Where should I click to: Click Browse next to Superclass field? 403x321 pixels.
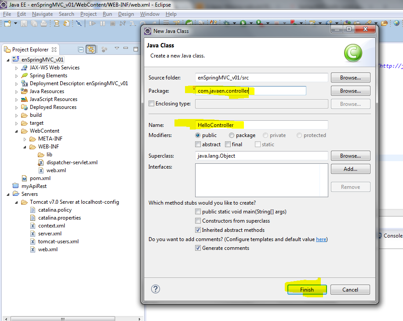pyautogui.click(x=351, y=156)
